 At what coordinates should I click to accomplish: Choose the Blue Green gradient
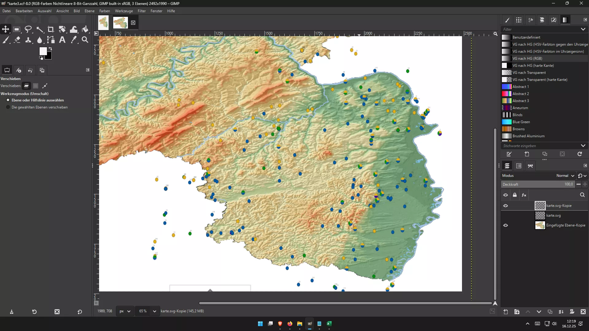pyautogui.click(x=521, y=122)
